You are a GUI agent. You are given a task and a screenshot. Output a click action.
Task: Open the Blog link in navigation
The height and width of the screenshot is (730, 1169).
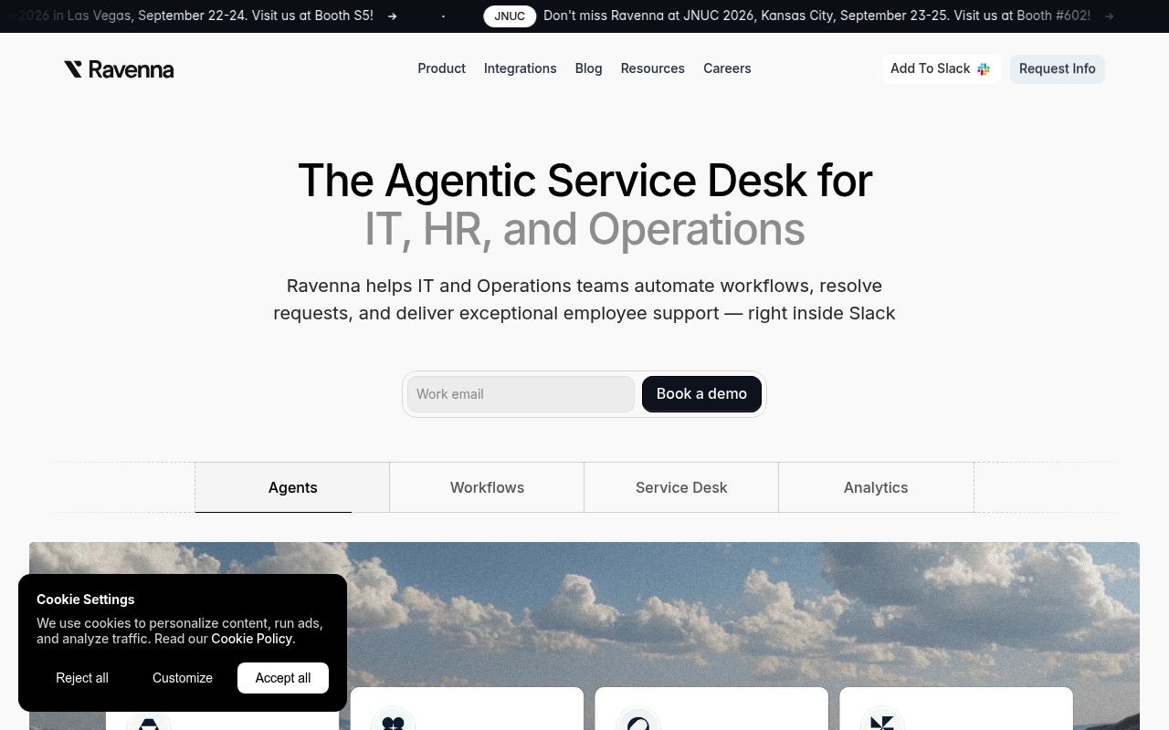pyautogui.click(x=588, y=68)
